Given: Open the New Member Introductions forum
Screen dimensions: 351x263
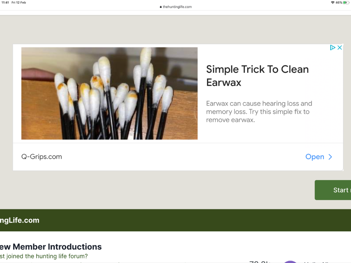Looking at the screenshot, I should [51, 246].
